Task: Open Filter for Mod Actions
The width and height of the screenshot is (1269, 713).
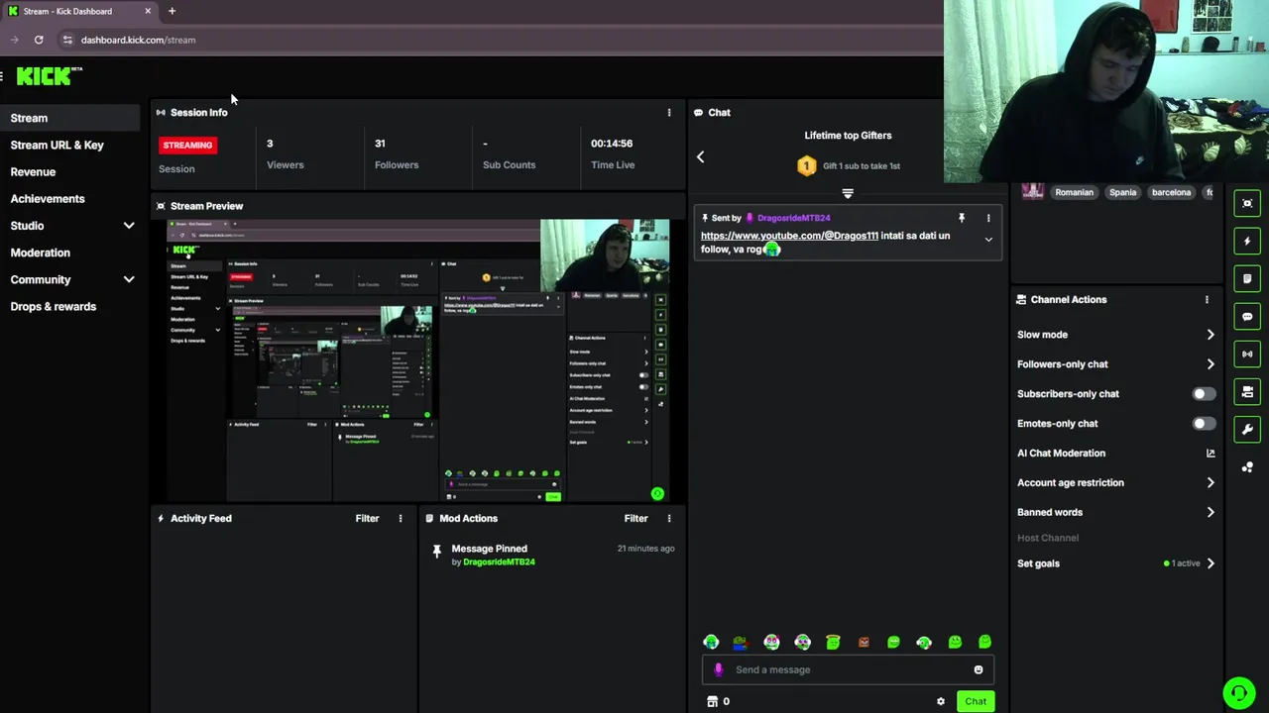Action: coord(635,518)
